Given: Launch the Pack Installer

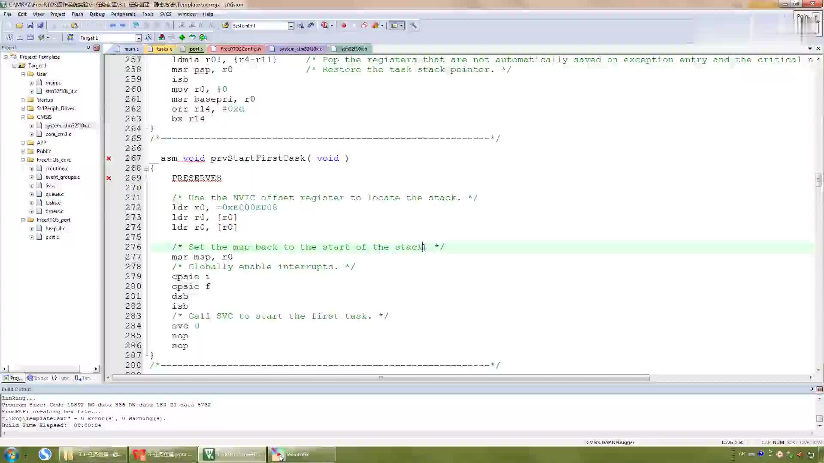Looking at the screenshot, I should (203, 38).
